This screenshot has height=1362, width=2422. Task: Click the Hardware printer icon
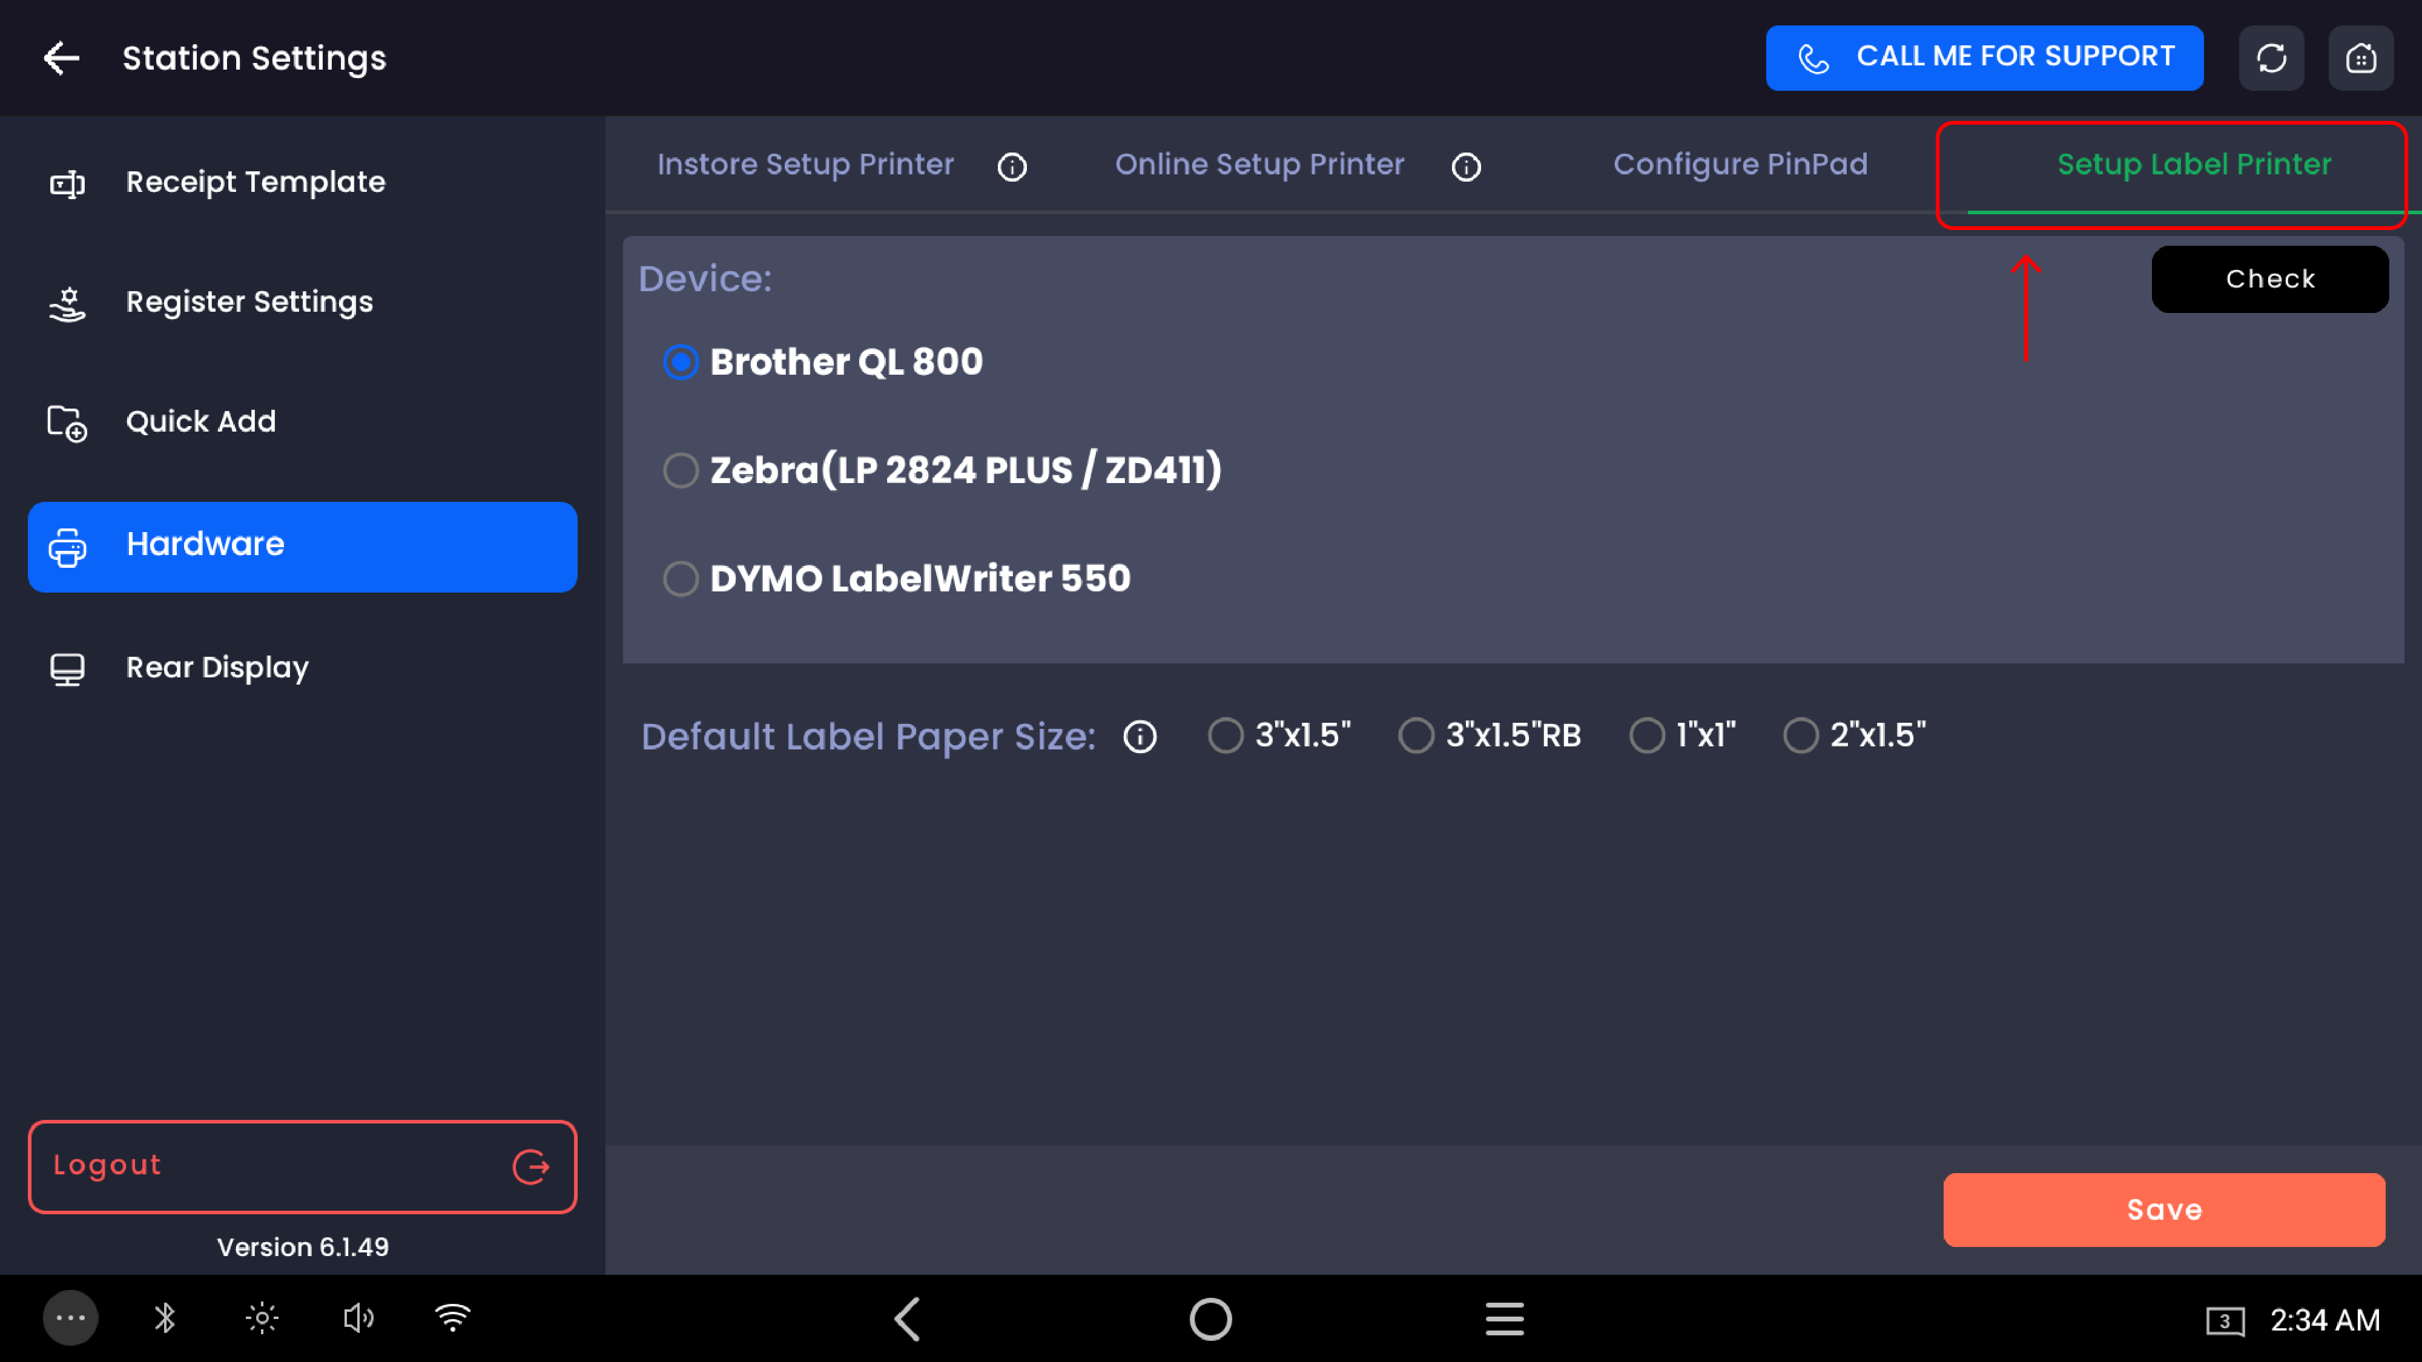pyautogui.click(x=67, y=547)
